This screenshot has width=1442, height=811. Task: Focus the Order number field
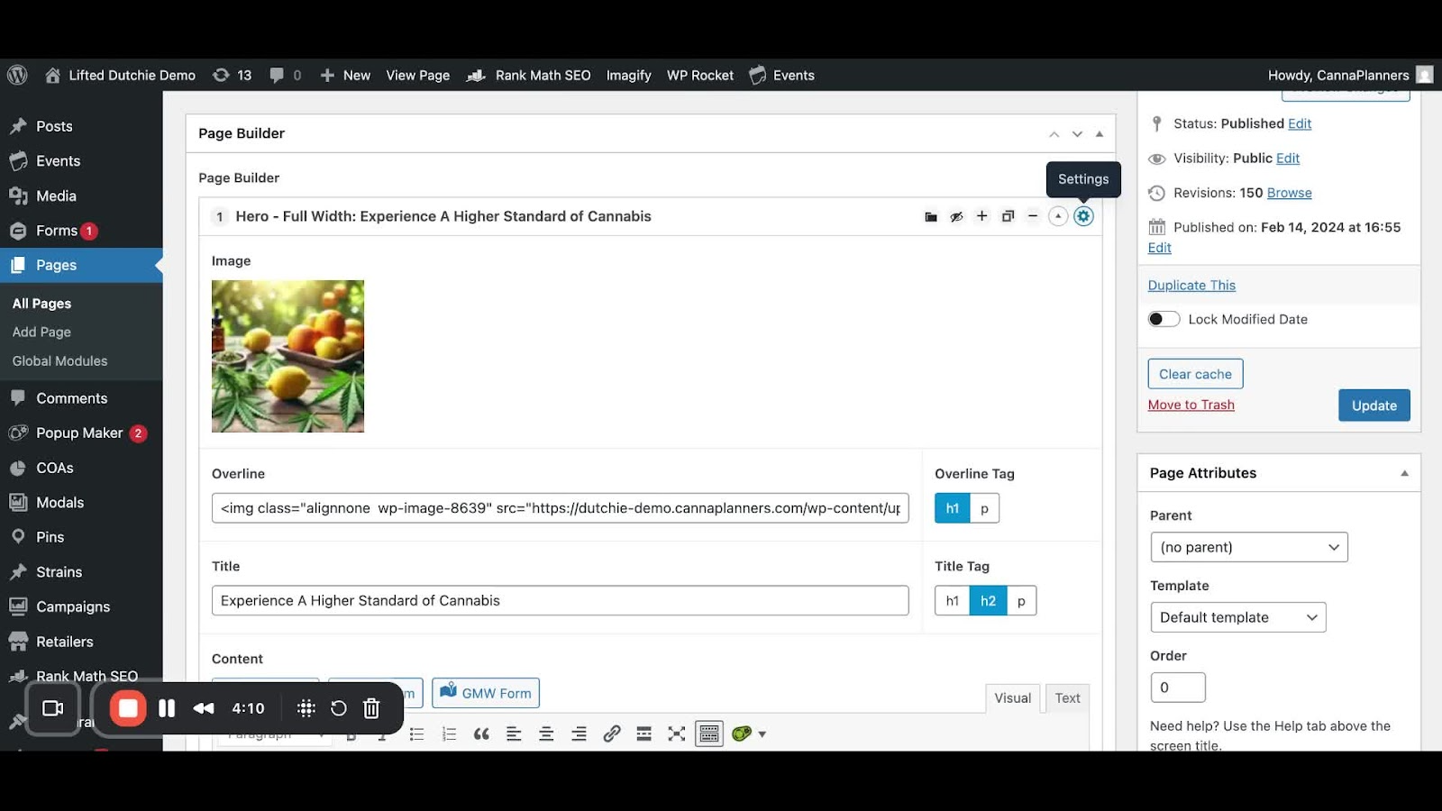click(x=1178, y=688)
